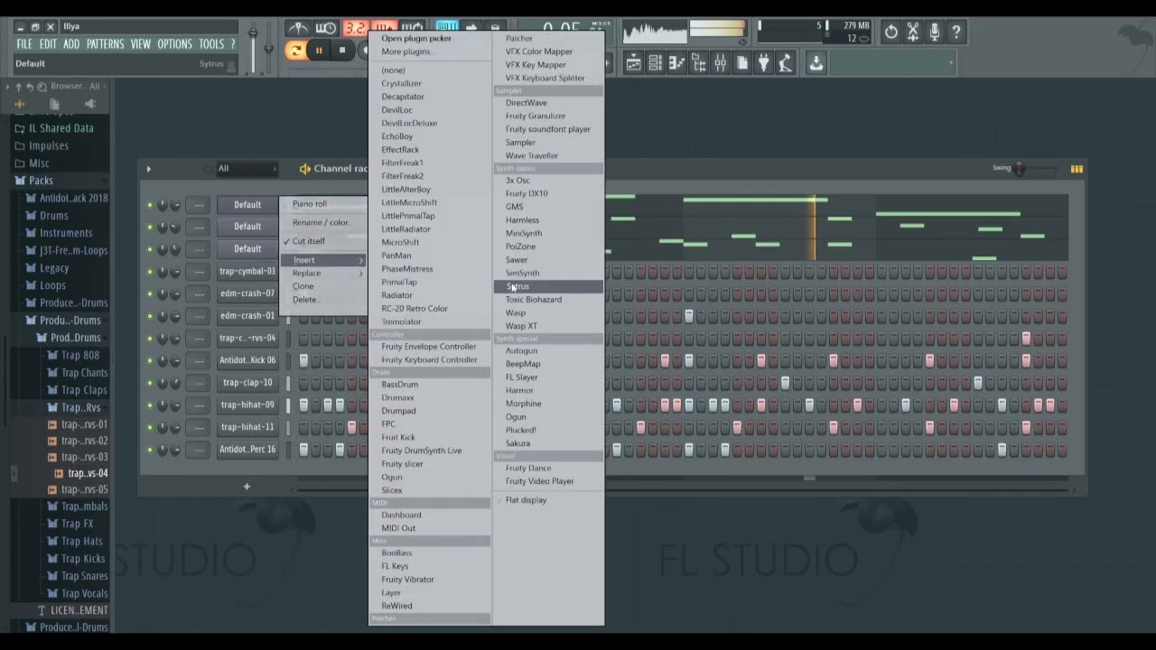This screenshot has width=1156, height=650.
Task: Click the orange file icon for trap..rvs-01
Action: tap(52, 424)
